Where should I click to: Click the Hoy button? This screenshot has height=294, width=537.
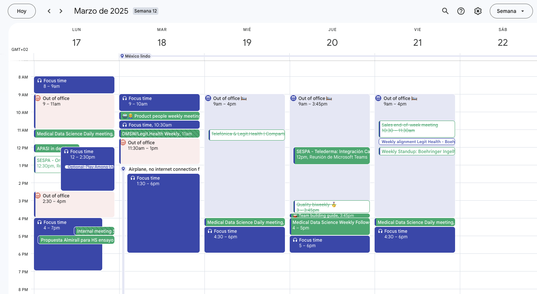click(x=22, y=11)
